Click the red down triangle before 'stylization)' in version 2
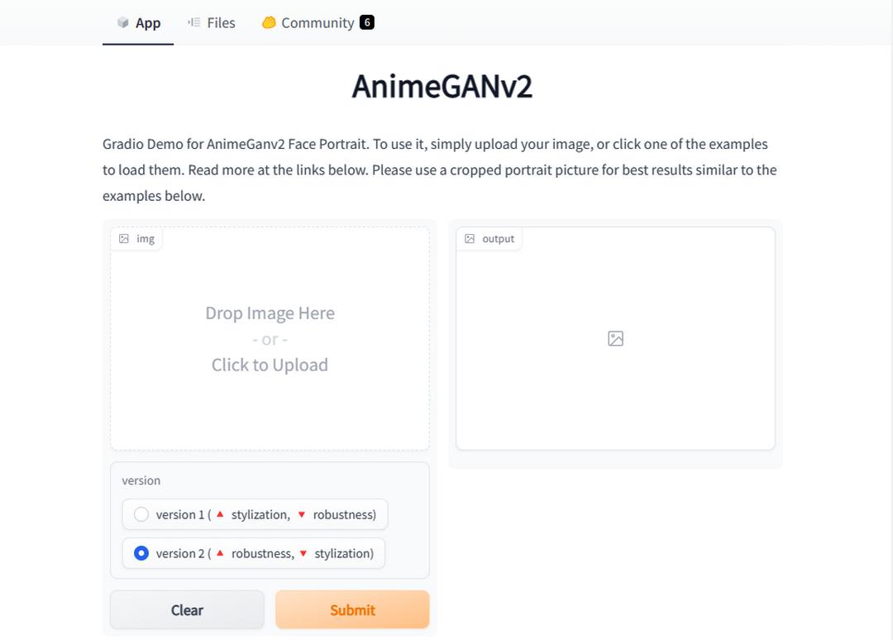The width and height of the screenshot is (893, 640). tap(303, 553)
